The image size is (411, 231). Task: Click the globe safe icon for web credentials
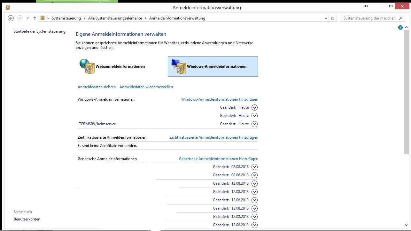87,66
